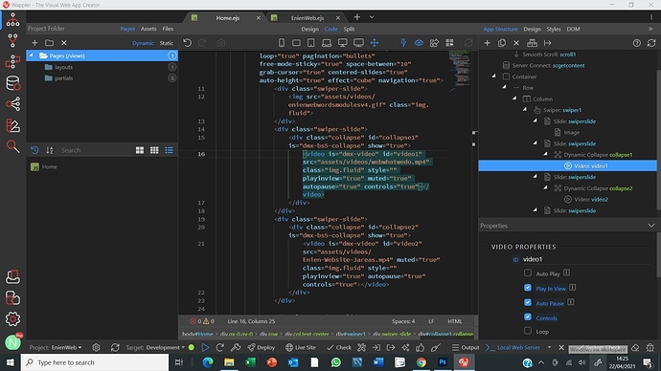This screenshot has height=371, width=661.
Task: Add a new page with plus icon
Action: click(34, 43)
